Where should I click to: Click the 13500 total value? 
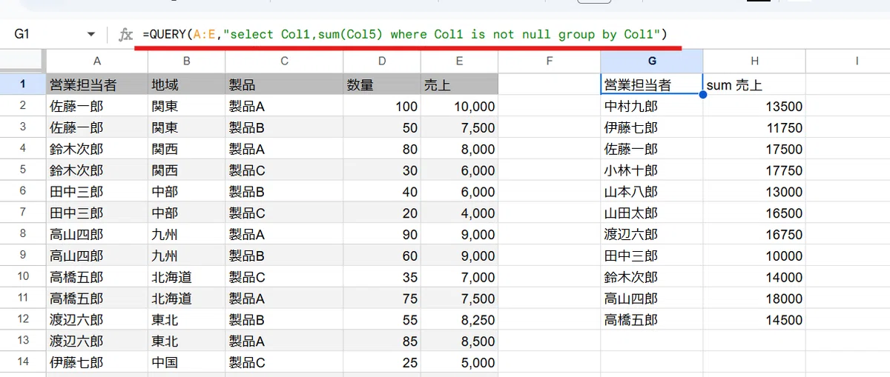tap(754, 106)
